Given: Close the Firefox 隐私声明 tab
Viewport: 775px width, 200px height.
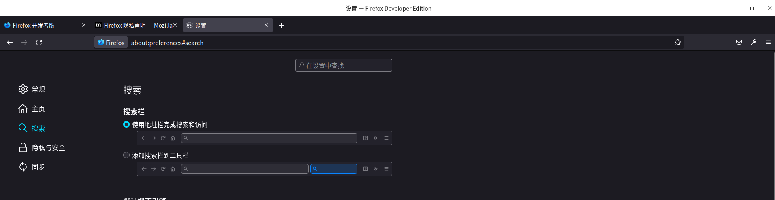Looking at the screenshot, I should point(175,25).
